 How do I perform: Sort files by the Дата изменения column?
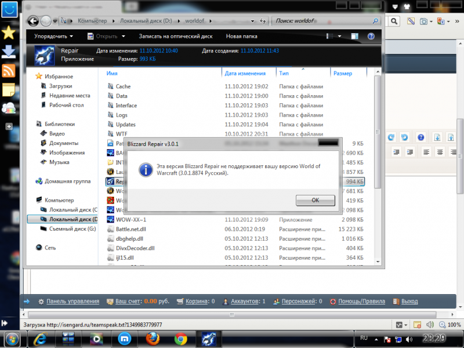[x=245, y=74]
